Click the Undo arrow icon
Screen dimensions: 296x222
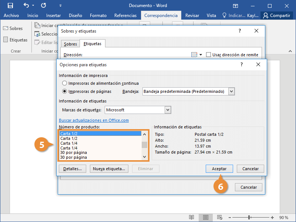26,6
